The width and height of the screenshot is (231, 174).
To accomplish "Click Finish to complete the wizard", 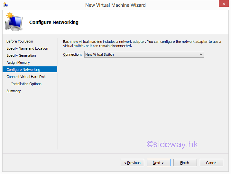I will [185, 163].
